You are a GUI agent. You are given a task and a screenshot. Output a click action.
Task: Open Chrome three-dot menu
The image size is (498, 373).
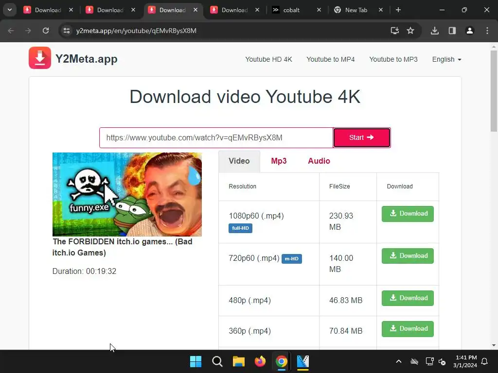487,31
